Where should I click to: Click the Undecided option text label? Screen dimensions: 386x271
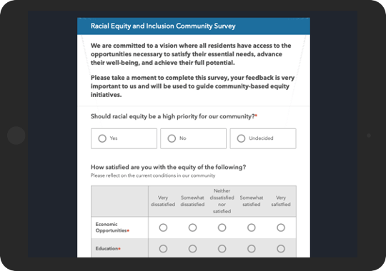[261, 138]
